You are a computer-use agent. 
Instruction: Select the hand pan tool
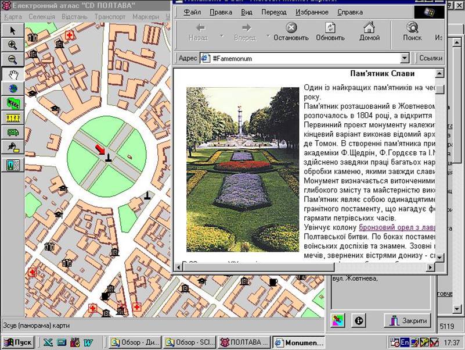click(x=12, y=74)
